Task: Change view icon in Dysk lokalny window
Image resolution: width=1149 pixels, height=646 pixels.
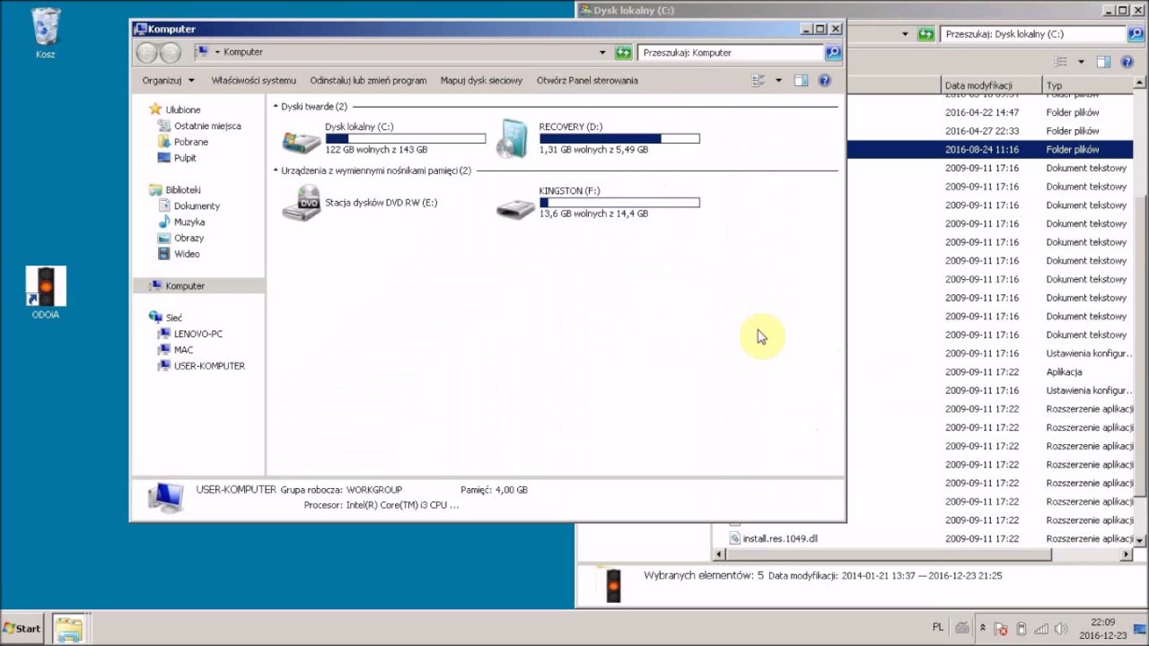Action: (1061, 62)
